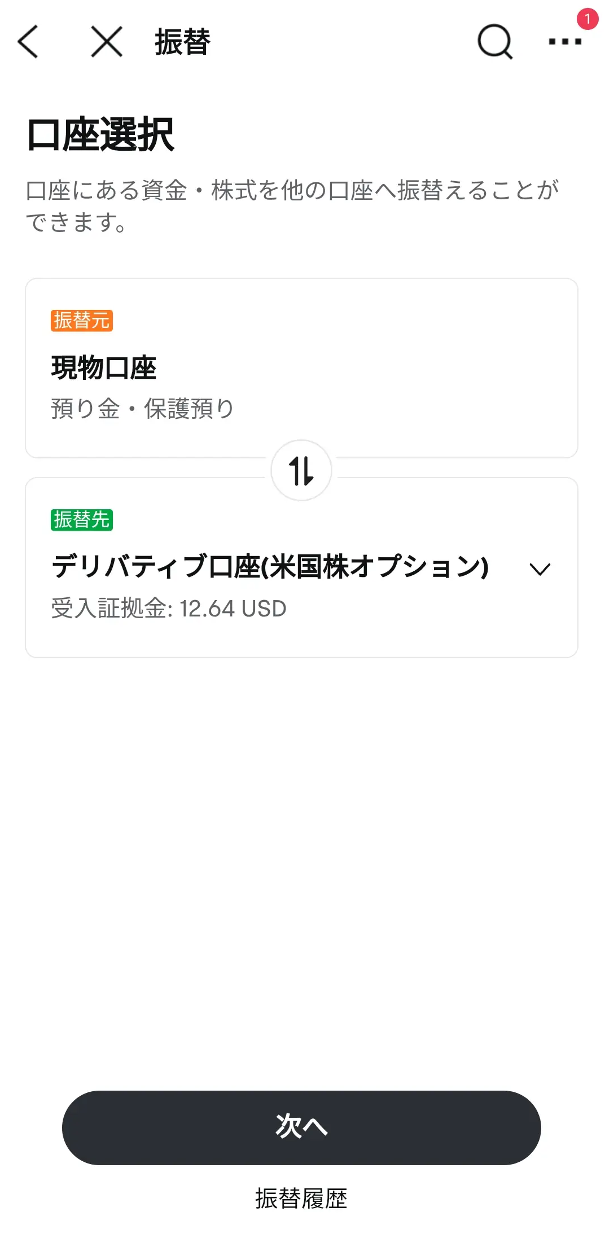Close the transfer page with X icon

[x=107, y=41]
